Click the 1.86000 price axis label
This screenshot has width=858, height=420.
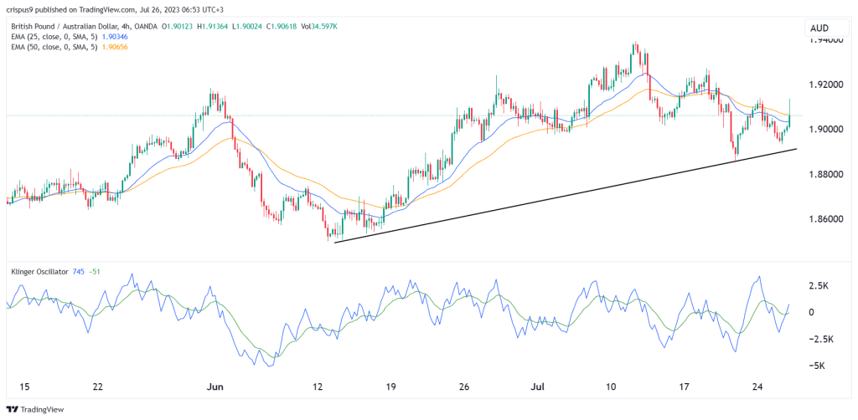pos(824,219)
